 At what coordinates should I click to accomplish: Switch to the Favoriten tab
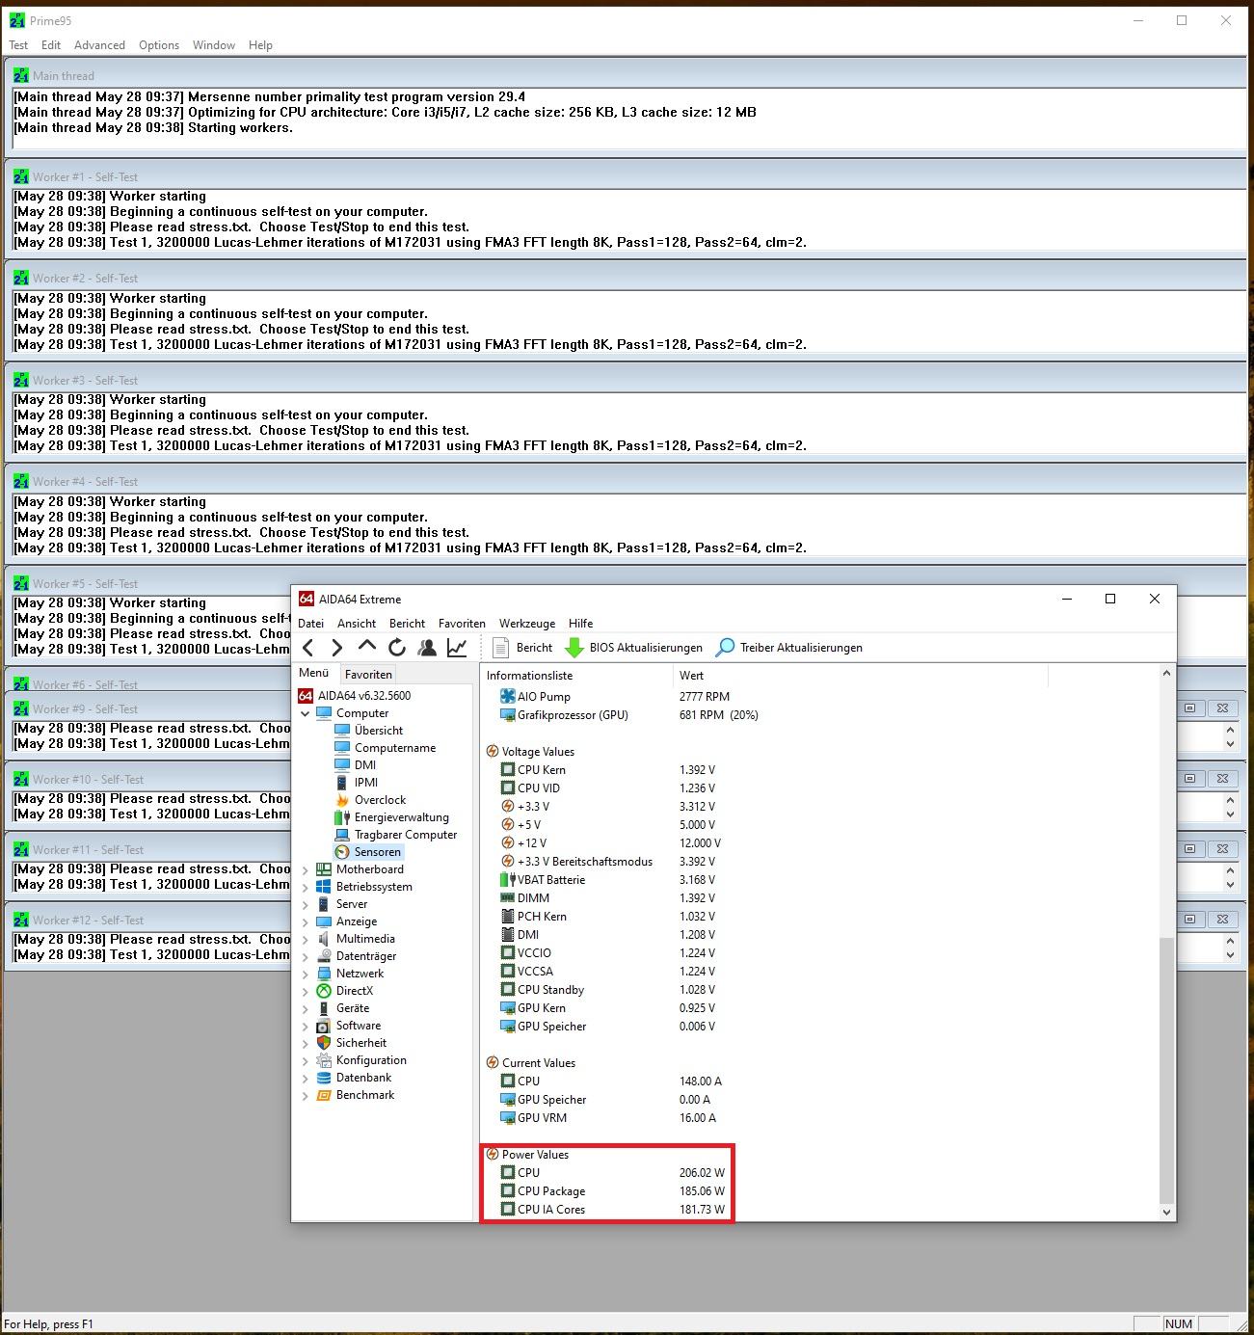click(368, 675)
